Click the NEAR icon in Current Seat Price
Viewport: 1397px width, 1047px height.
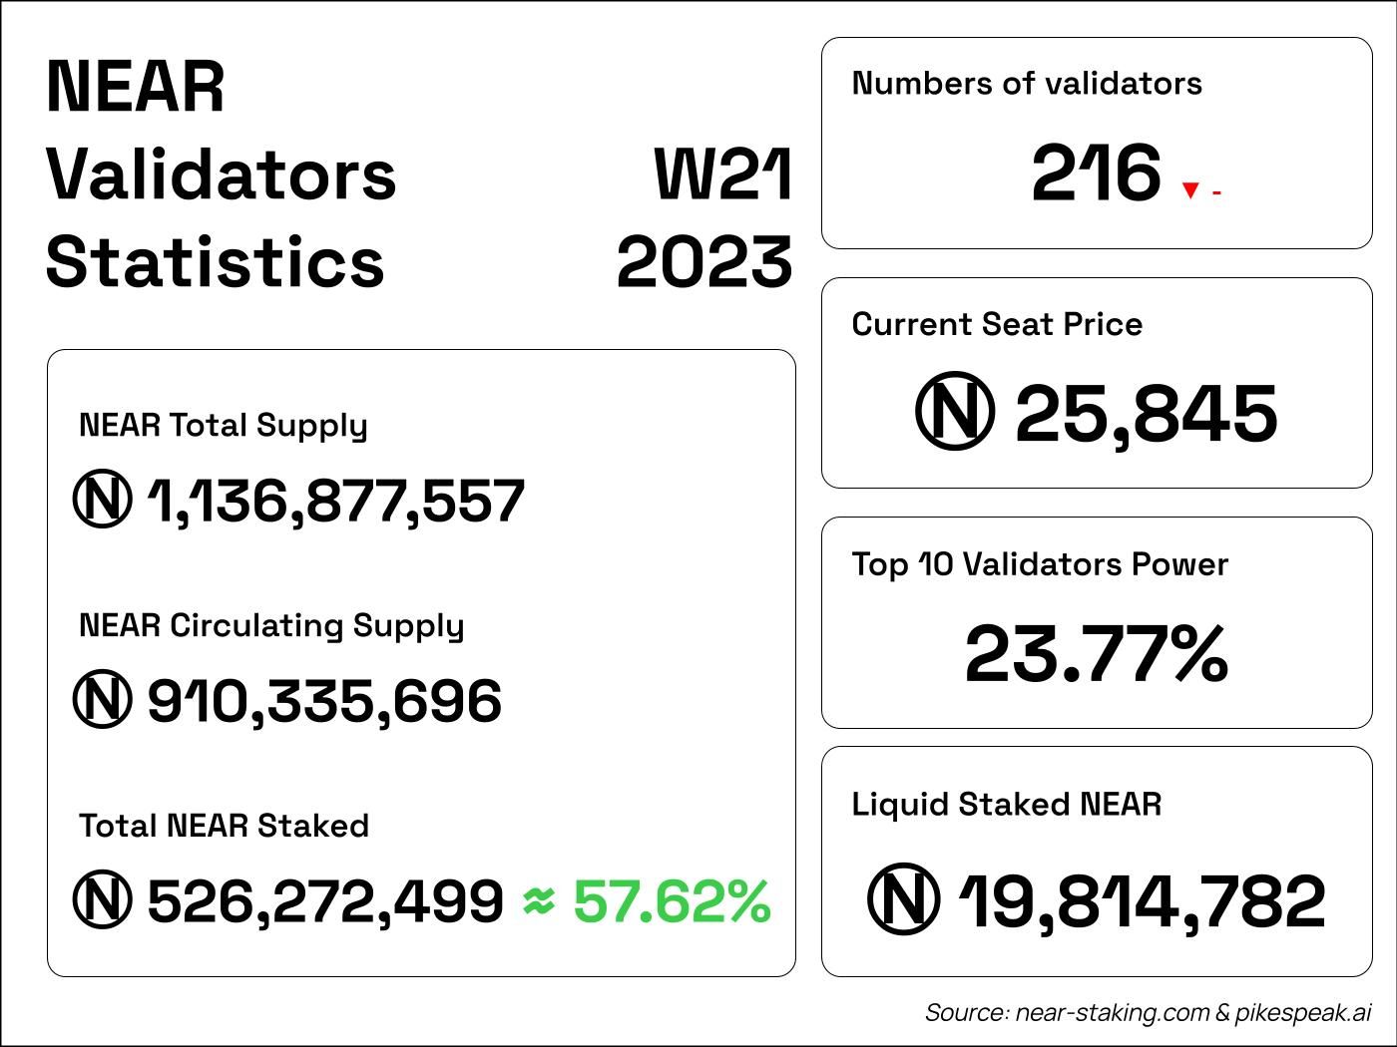pyautogui.click(x=954, y=413)
